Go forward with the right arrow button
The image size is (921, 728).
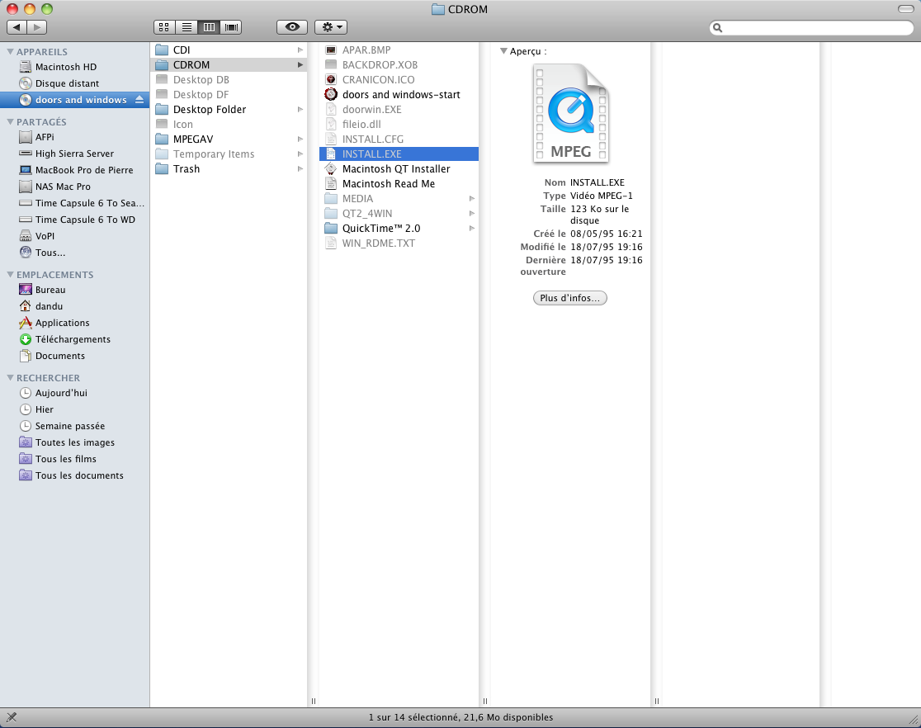click(x=37, y=27)
